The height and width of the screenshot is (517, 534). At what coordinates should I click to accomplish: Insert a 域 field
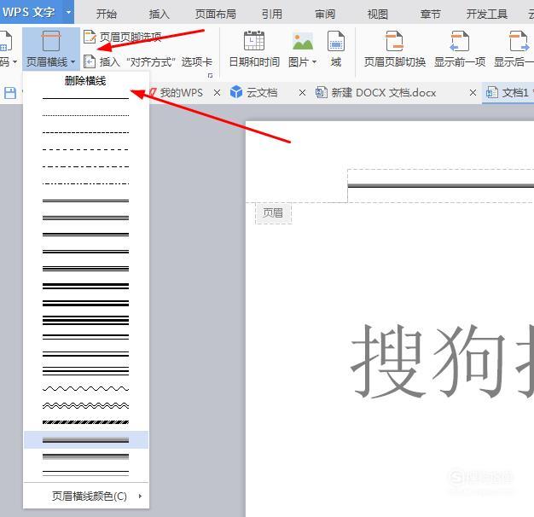click(336, 49)
